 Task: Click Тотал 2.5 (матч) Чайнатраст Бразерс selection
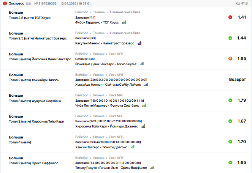[38, 38]
